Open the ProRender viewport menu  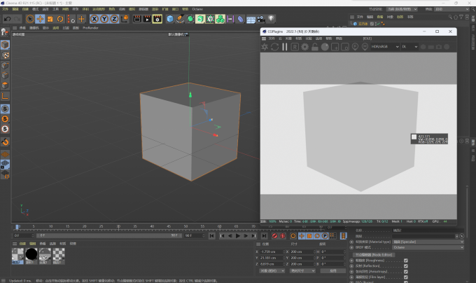tap(90, 28)
